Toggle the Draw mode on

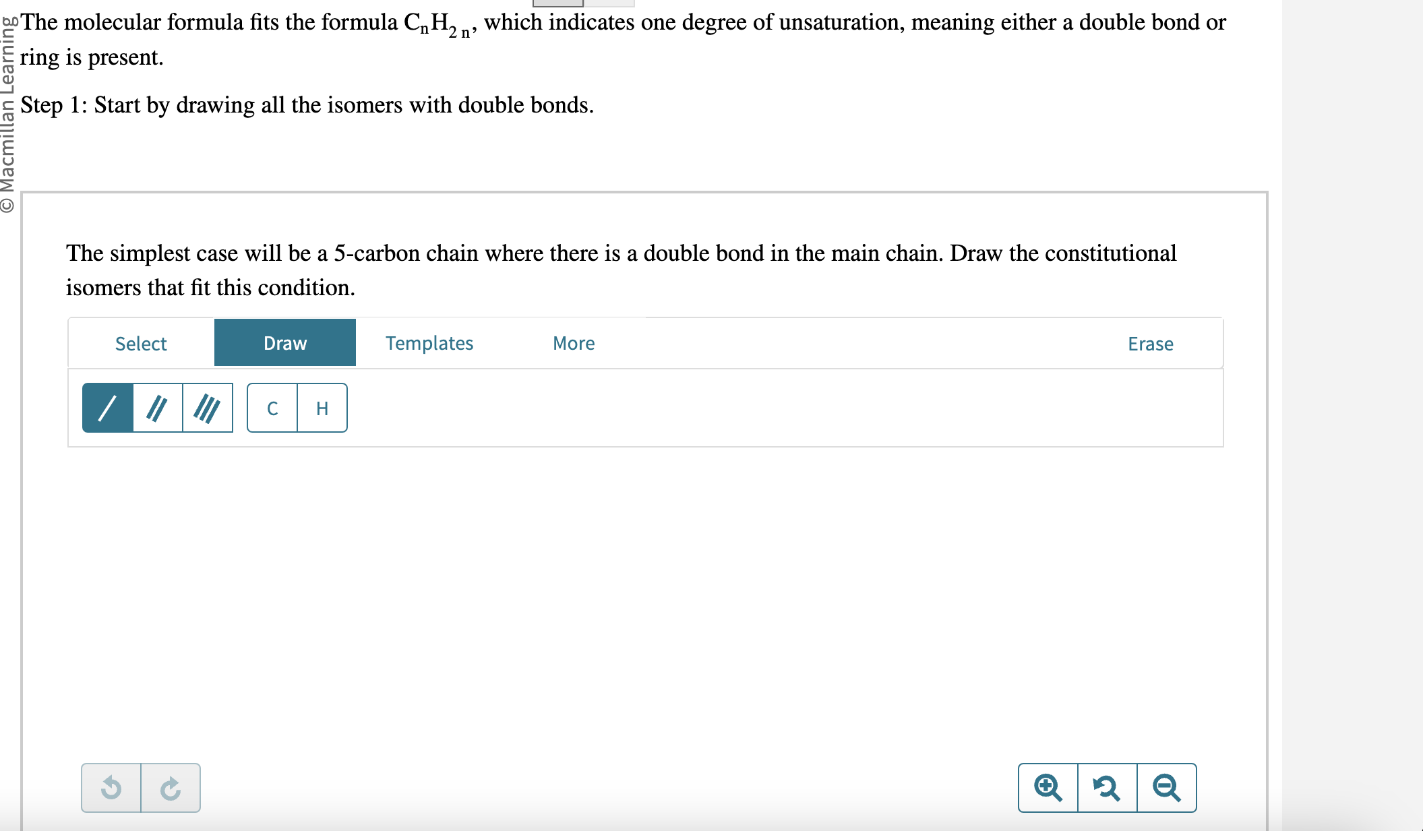click(x=284, y=342)
